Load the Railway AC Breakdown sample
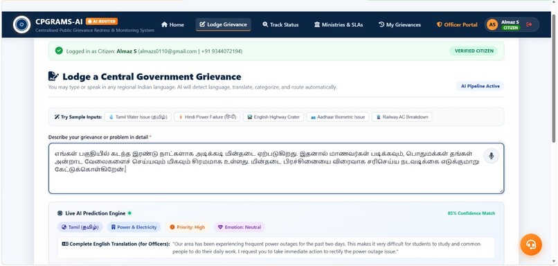Viewport: 558px width, 266px height. pos(402,117)
